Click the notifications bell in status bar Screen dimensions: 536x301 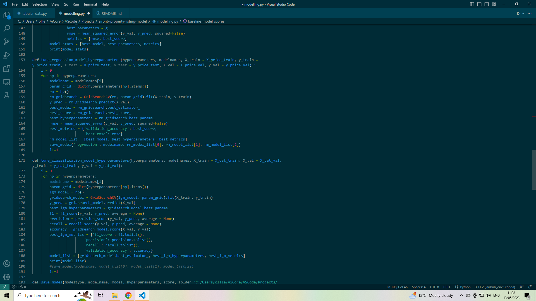[530, 287]
